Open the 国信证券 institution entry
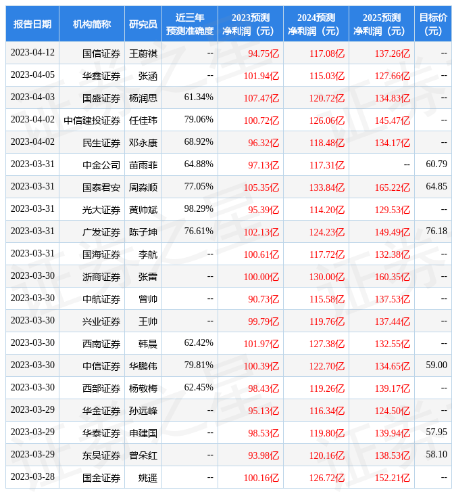The width and height of the screenshot is (452, 494). coord(101,53)
